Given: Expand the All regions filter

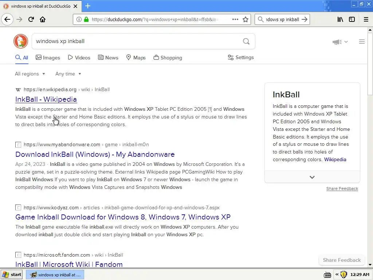Looking at the screenshot, I should click(30, 74).
